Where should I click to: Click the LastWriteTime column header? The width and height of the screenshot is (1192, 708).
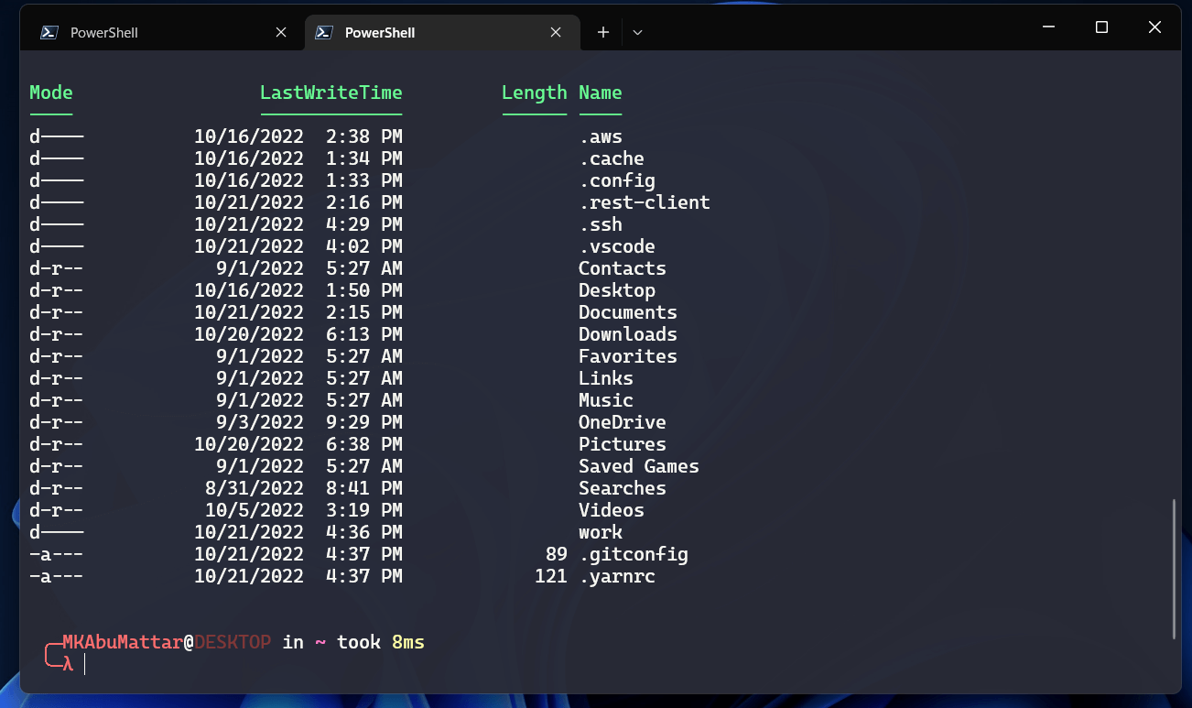click(x=331, y=93)
